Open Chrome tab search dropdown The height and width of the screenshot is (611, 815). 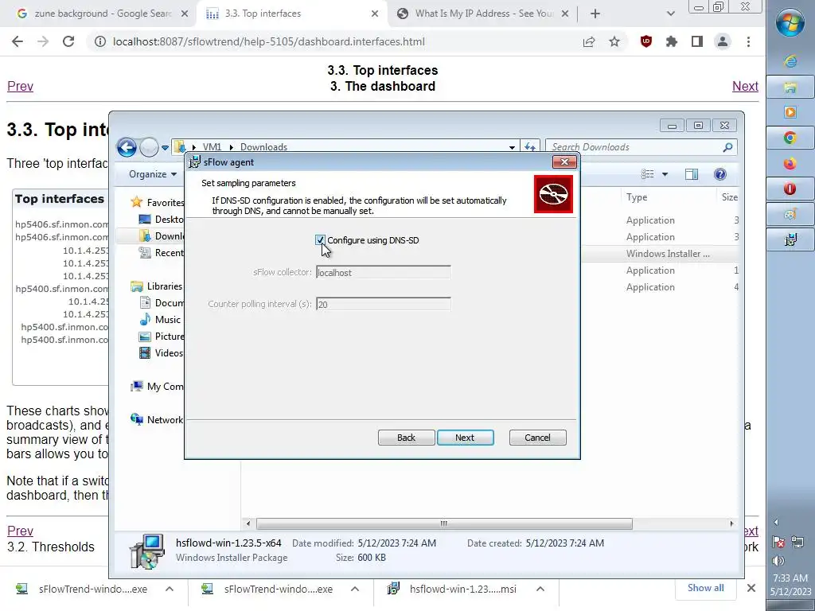pyautogui.click(x=670, y=14)
